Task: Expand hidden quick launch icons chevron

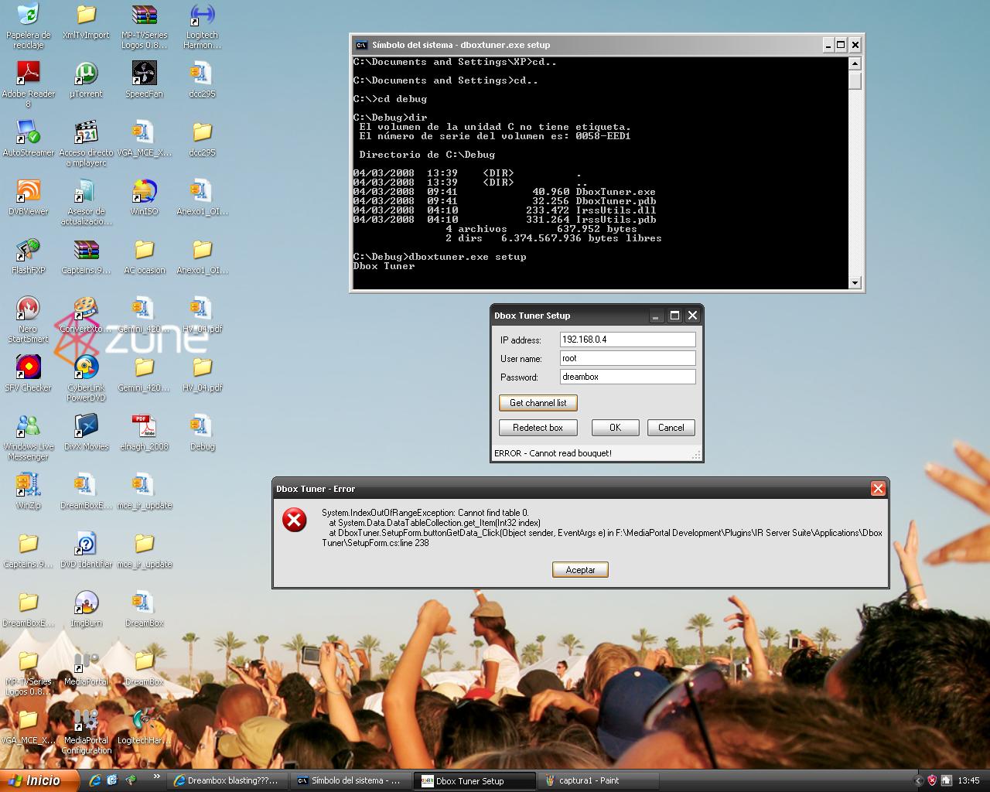Action: pos(157,777)
